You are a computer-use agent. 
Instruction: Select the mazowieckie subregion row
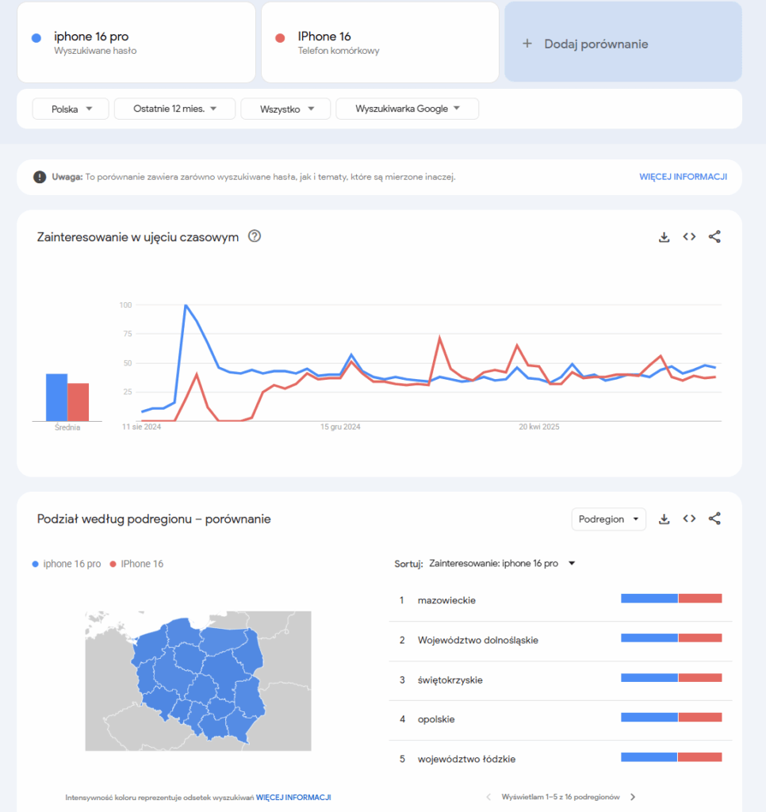tap(561, 600)
